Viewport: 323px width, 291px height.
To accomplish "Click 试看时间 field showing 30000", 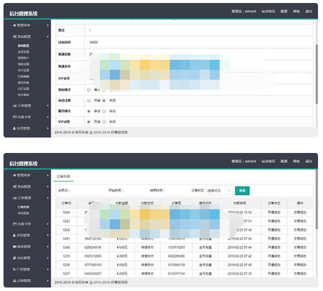I will [199, 42].
